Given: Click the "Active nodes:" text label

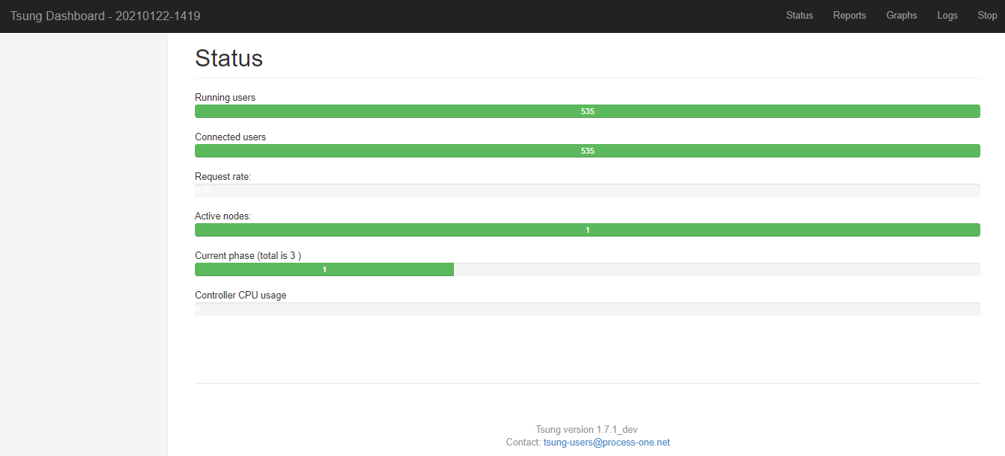Looking at the screenshot, I should point(223,216).
